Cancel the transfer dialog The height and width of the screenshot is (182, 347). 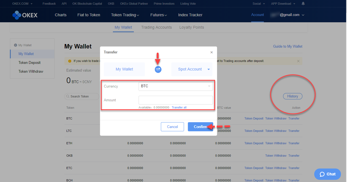click(172, 127)
